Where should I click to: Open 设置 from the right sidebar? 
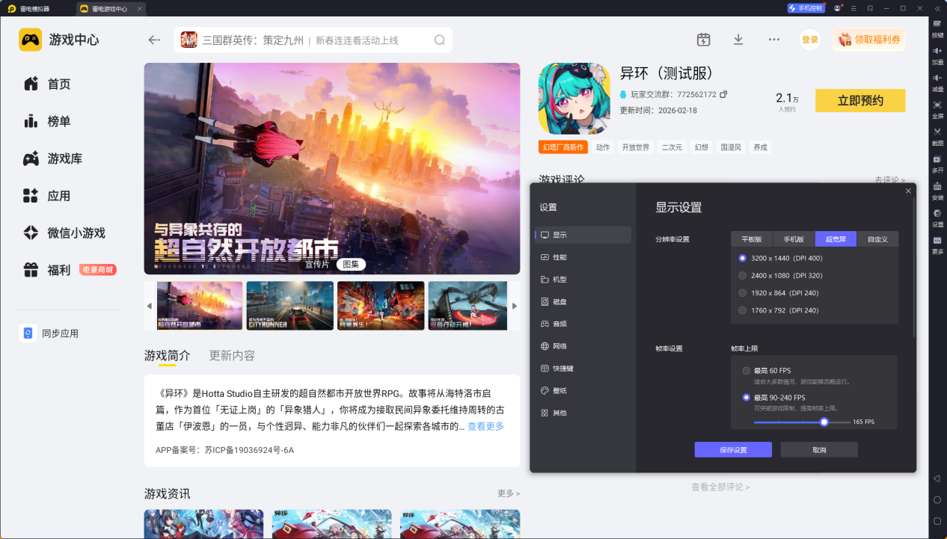(937, 217)
